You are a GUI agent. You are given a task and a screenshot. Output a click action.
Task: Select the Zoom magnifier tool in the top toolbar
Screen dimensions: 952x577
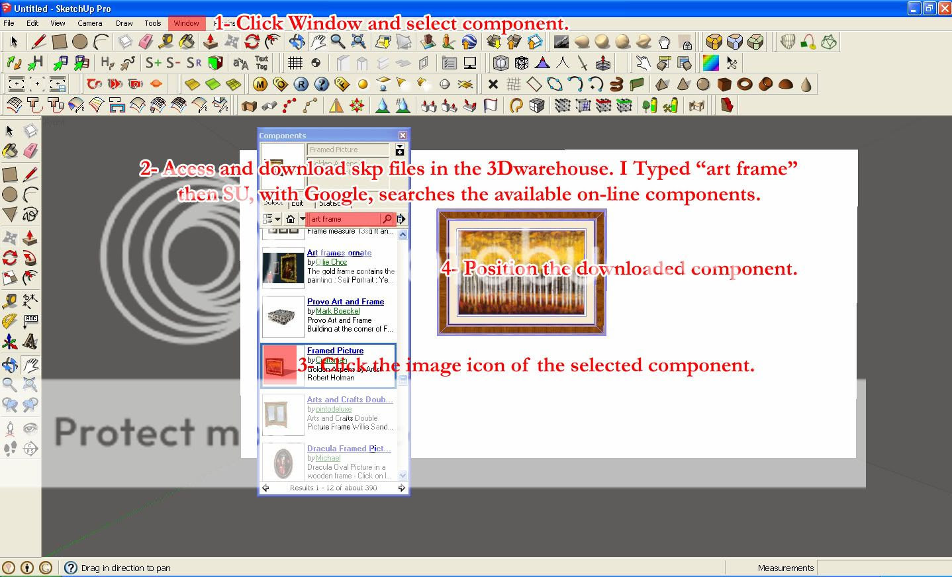338,42
